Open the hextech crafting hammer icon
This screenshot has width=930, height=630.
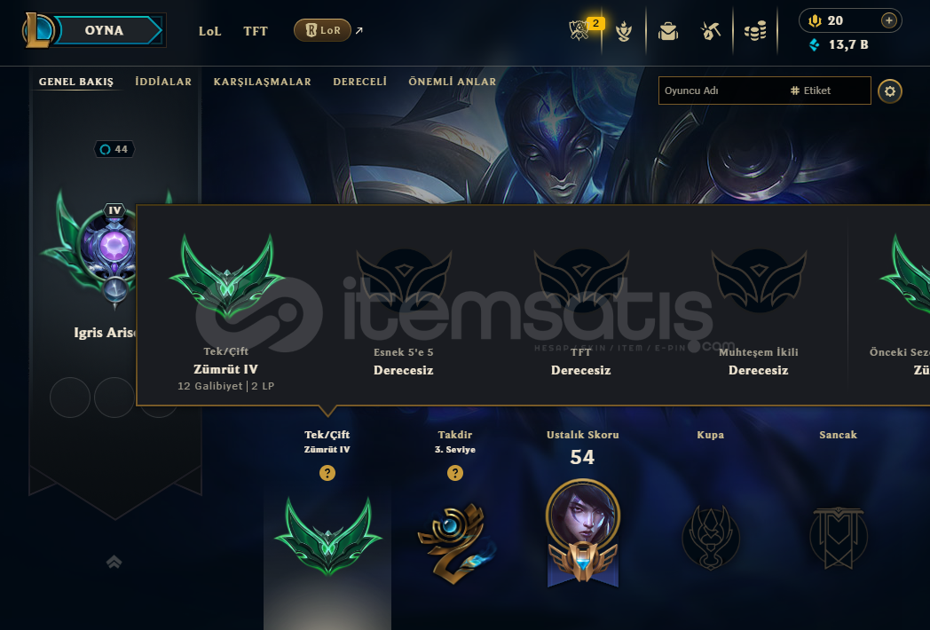tap(711, 31)
